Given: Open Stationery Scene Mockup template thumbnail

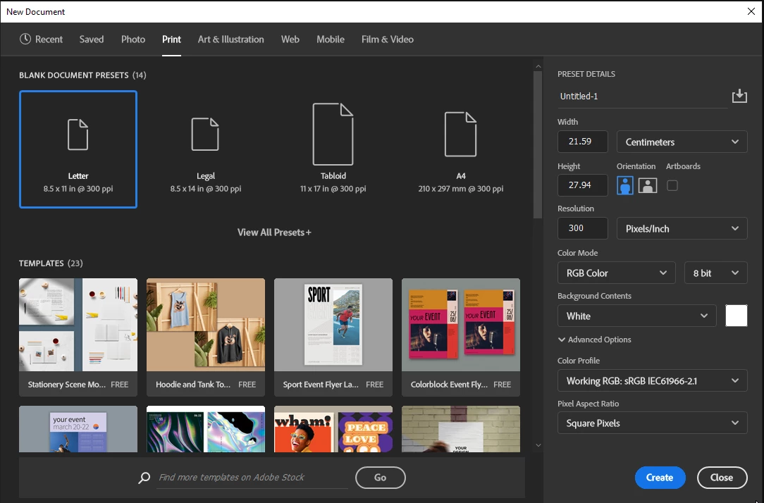Looking at the screenshot, I should tap(78, 325).
